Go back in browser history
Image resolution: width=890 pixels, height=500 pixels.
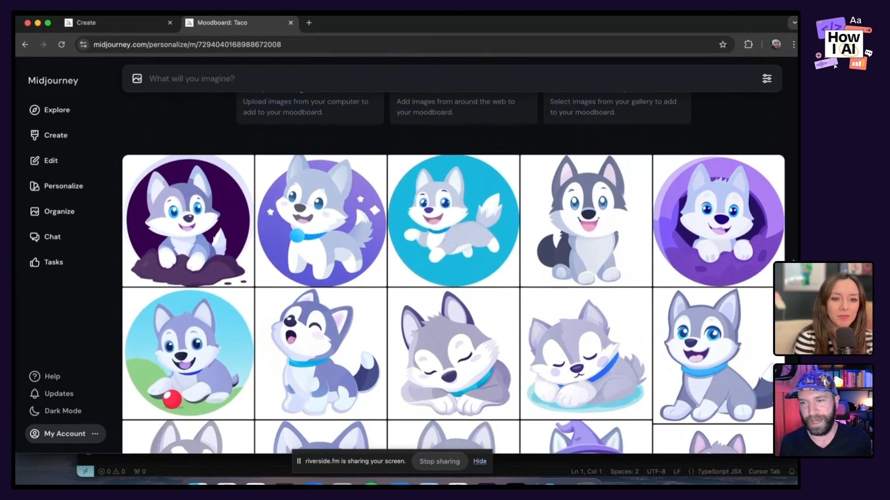tap(25, 44)
